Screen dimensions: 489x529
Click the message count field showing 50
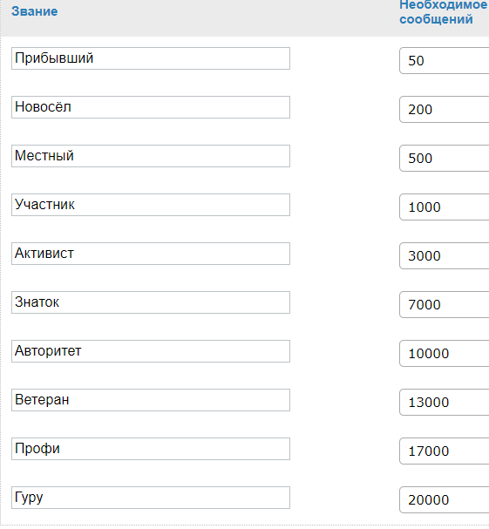point(445,61)
